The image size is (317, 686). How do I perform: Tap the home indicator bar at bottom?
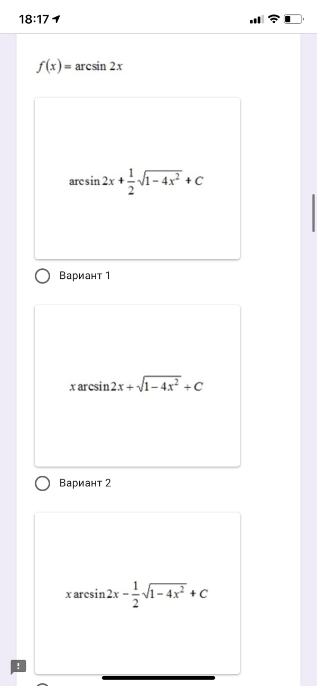[x=158, y=678]
